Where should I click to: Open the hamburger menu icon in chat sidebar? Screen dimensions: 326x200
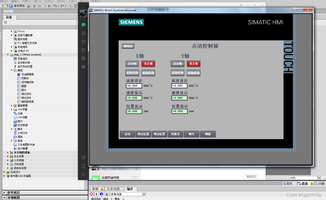tap(83, 174)
